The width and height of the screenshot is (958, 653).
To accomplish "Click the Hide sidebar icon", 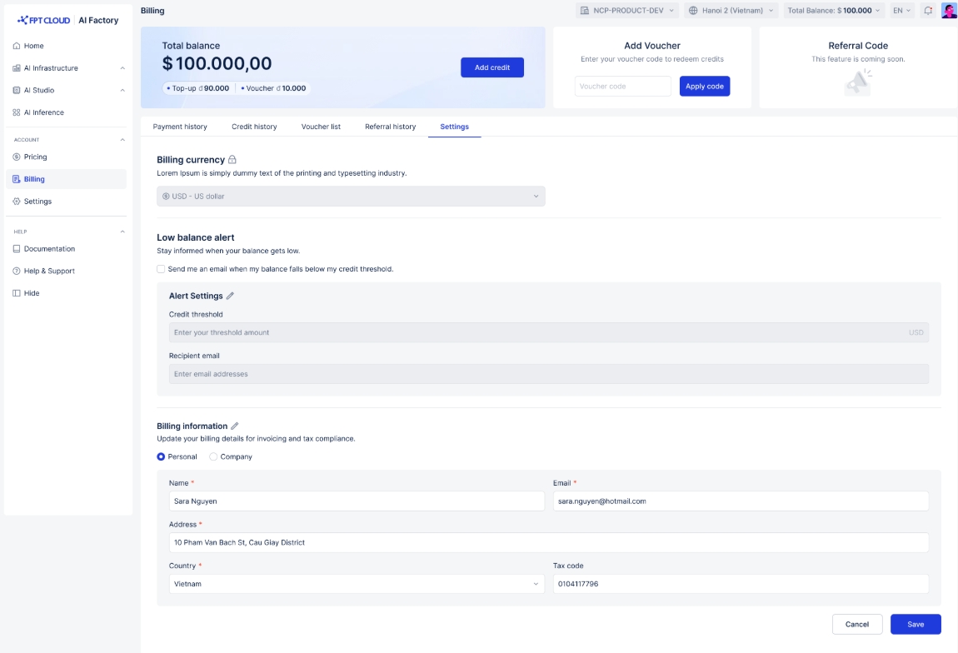I will tap(17, 293).
